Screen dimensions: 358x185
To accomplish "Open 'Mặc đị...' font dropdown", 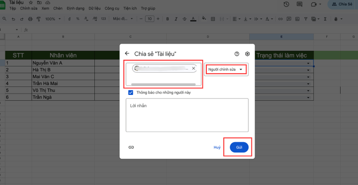I will (123, 19).
